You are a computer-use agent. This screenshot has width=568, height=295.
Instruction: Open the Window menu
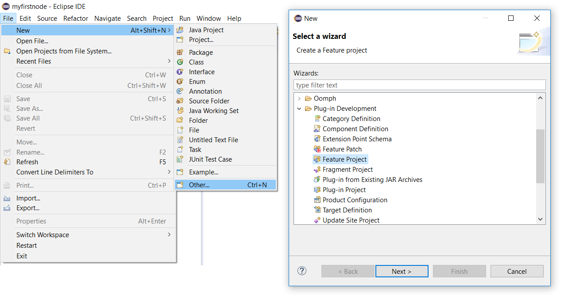click(209, 19)
